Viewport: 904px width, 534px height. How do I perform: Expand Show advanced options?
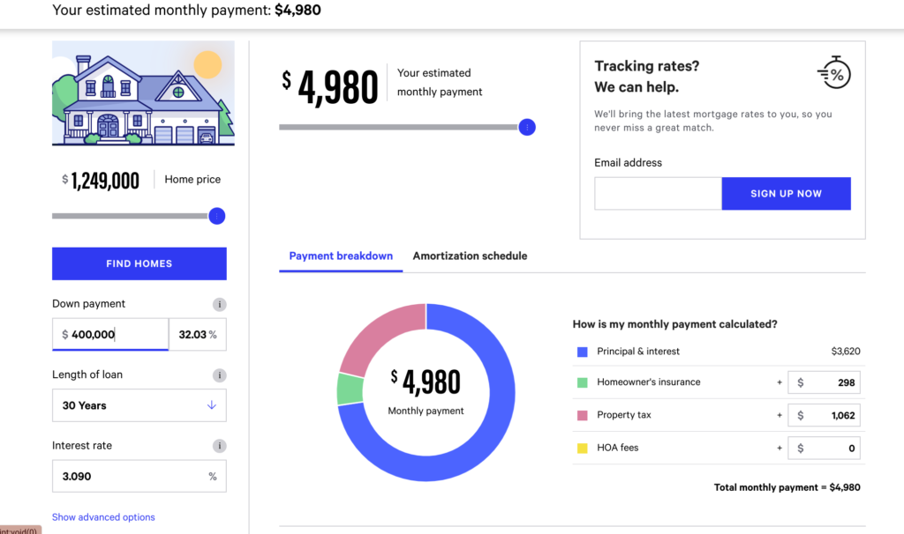click(103, 517)
